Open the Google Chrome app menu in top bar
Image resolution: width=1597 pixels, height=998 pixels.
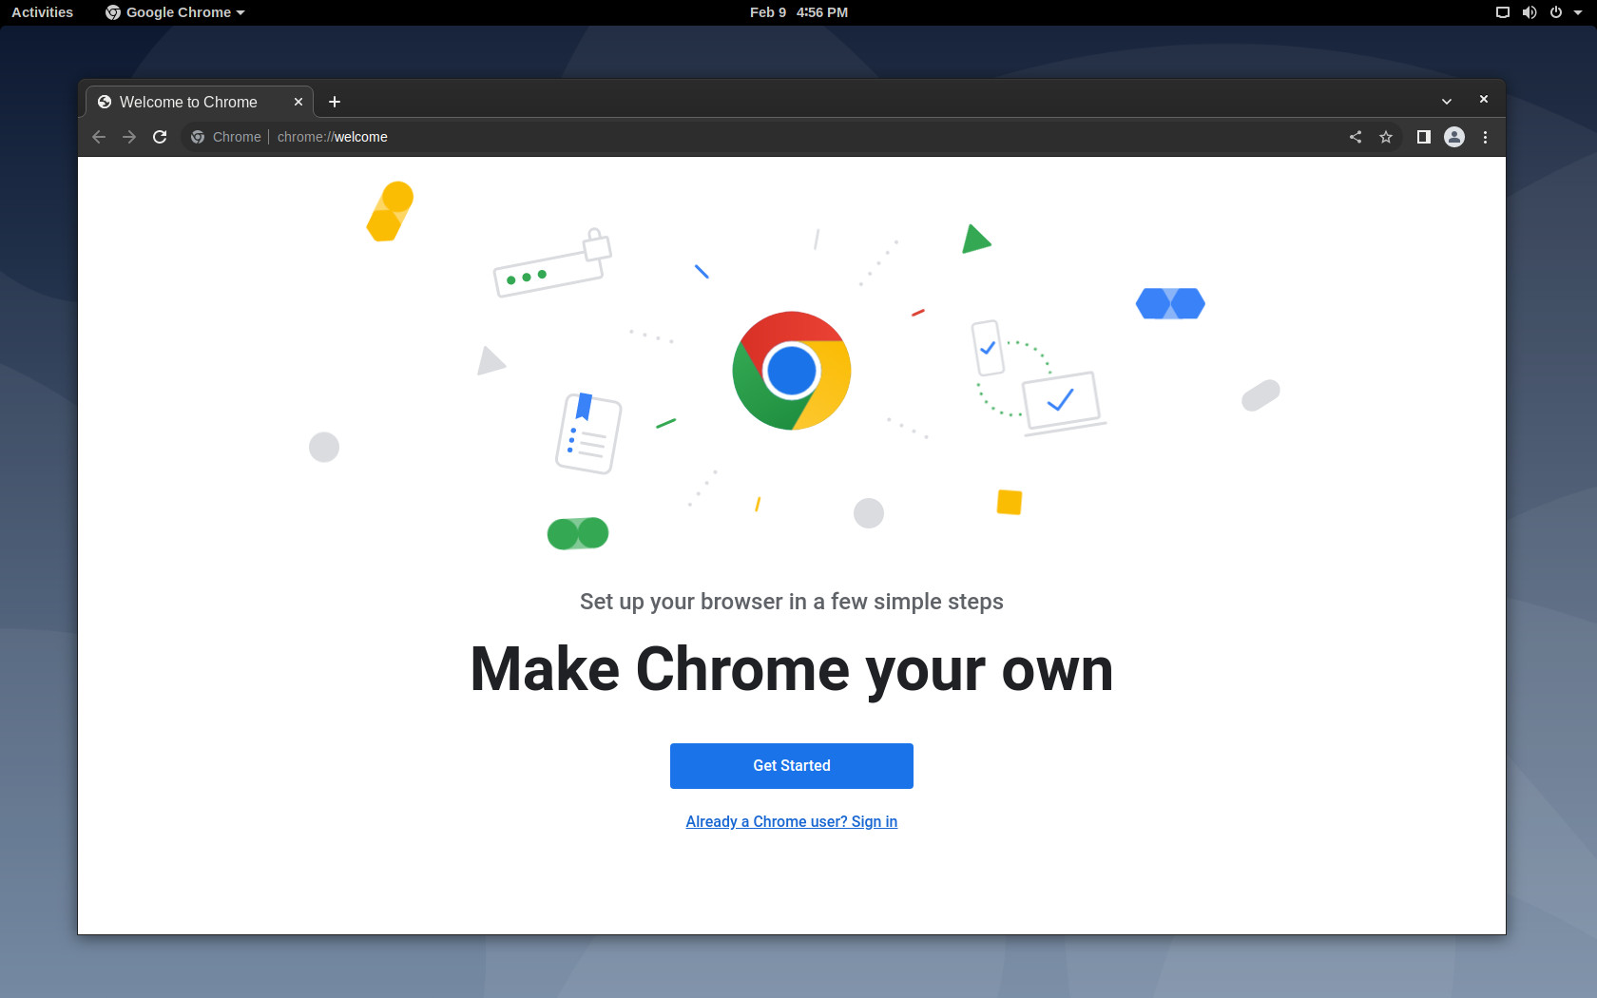coord(175,12)
